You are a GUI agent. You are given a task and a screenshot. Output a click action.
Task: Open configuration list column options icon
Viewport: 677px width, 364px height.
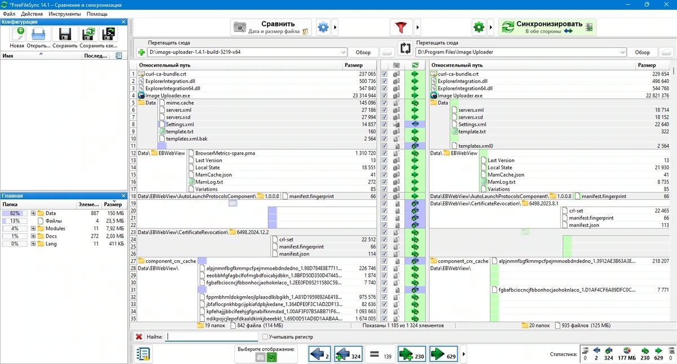tap(118, 56)
